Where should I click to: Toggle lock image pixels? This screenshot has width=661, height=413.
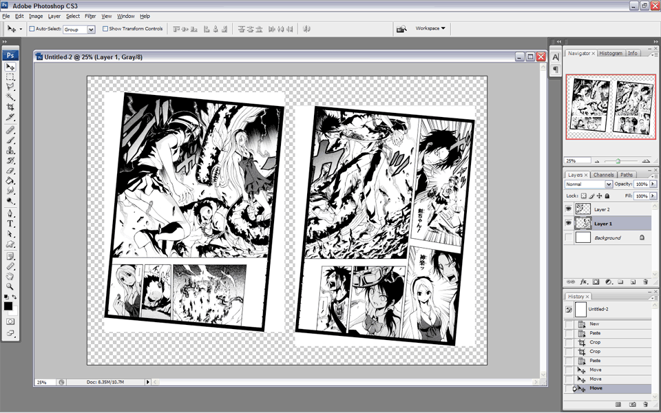click(x=591, y=196)
